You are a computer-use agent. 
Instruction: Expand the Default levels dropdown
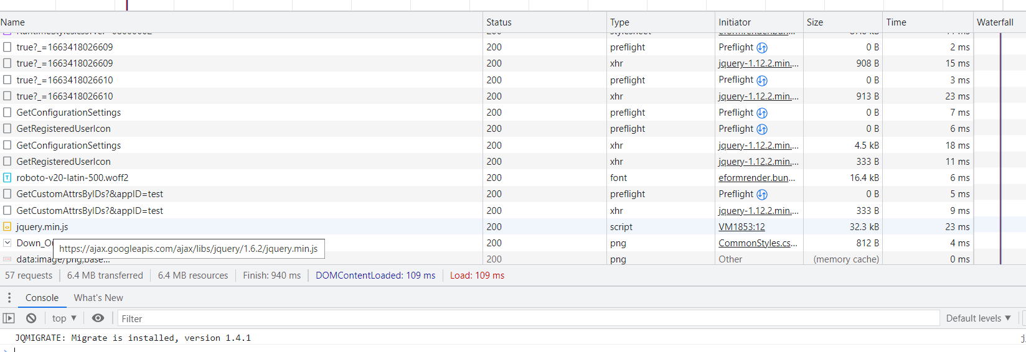[978, 318]
